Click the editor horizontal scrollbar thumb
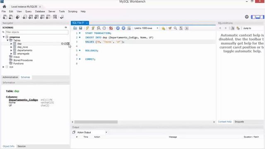 96,122
